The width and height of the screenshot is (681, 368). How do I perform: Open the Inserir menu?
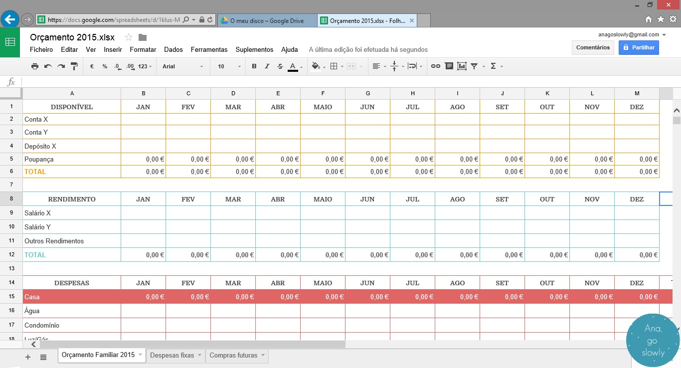113,50
